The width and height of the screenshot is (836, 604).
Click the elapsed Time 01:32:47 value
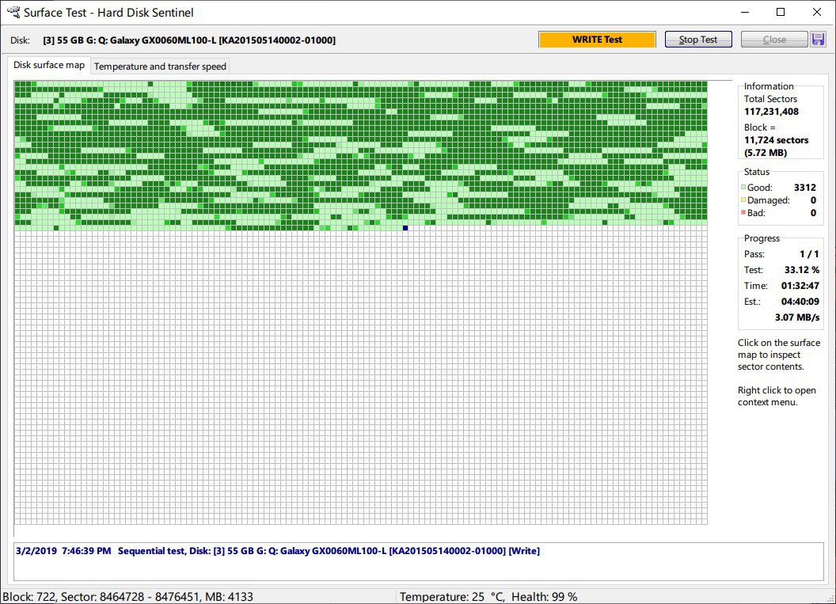pyautogui.click(x=800, y=286)
